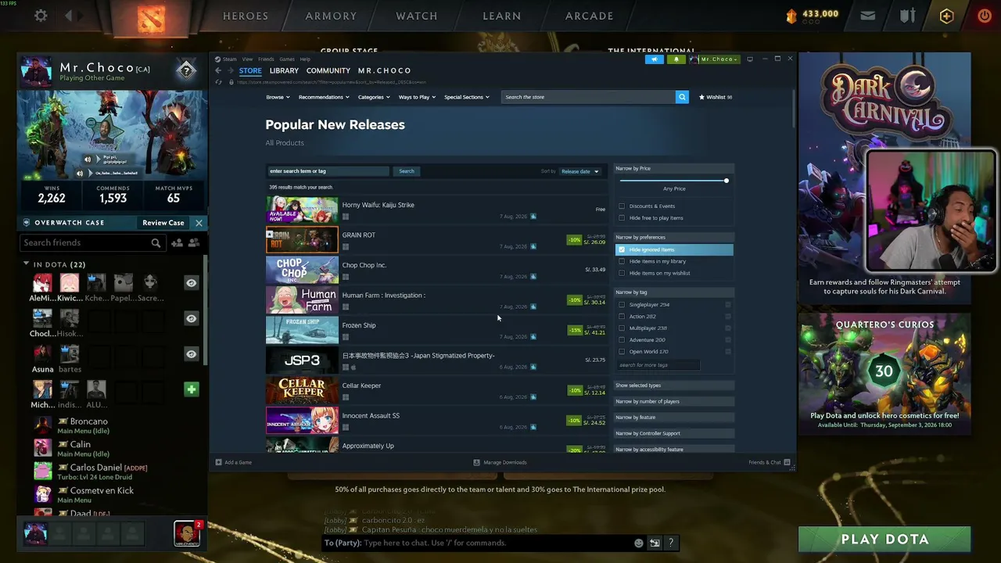The width and height of the screenshot is (1001, 563).
Task: Open the Watch tab in Dota
Action: (417, 16)
